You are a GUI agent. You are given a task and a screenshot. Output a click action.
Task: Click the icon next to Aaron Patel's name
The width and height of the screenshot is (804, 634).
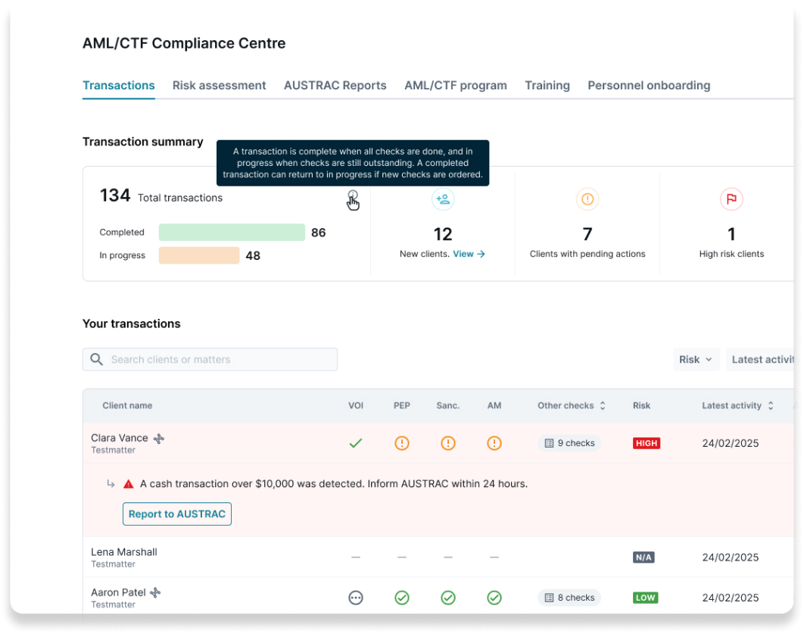coord(155,592)
